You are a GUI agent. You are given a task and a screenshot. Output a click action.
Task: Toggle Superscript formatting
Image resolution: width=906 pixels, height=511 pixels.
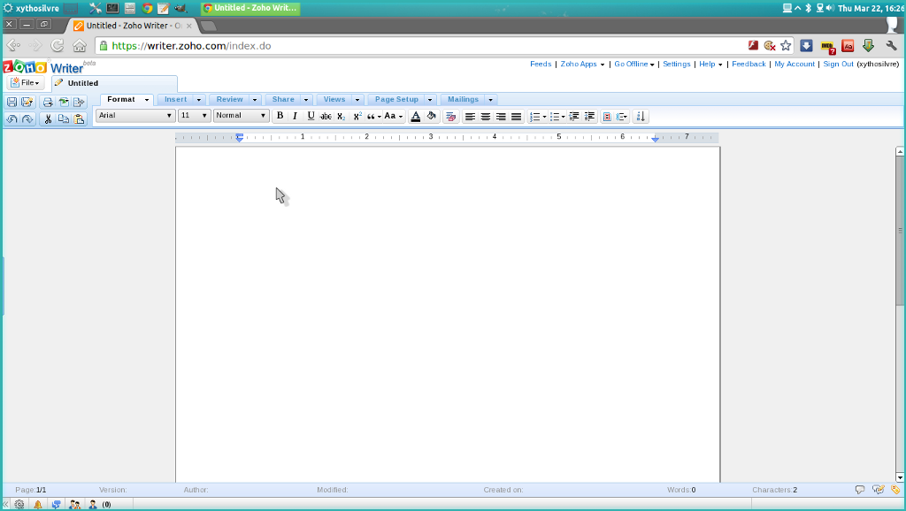(357, 116)
